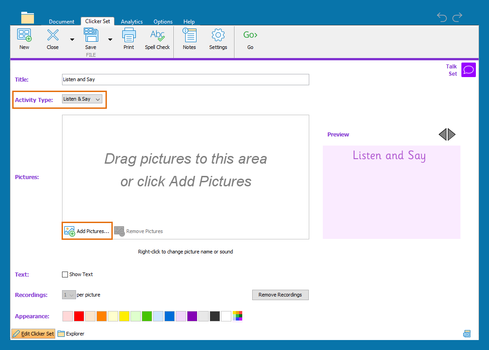
Task: Run Spell Check from the ribbon
Action: pos(157,39)
